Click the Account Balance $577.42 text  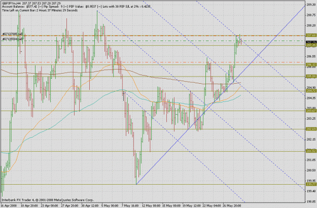(x=20, y=7)
